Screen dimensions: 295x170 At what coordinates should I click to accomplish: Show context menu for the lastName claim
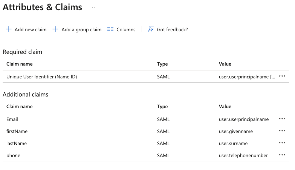(x=282, y=143)
